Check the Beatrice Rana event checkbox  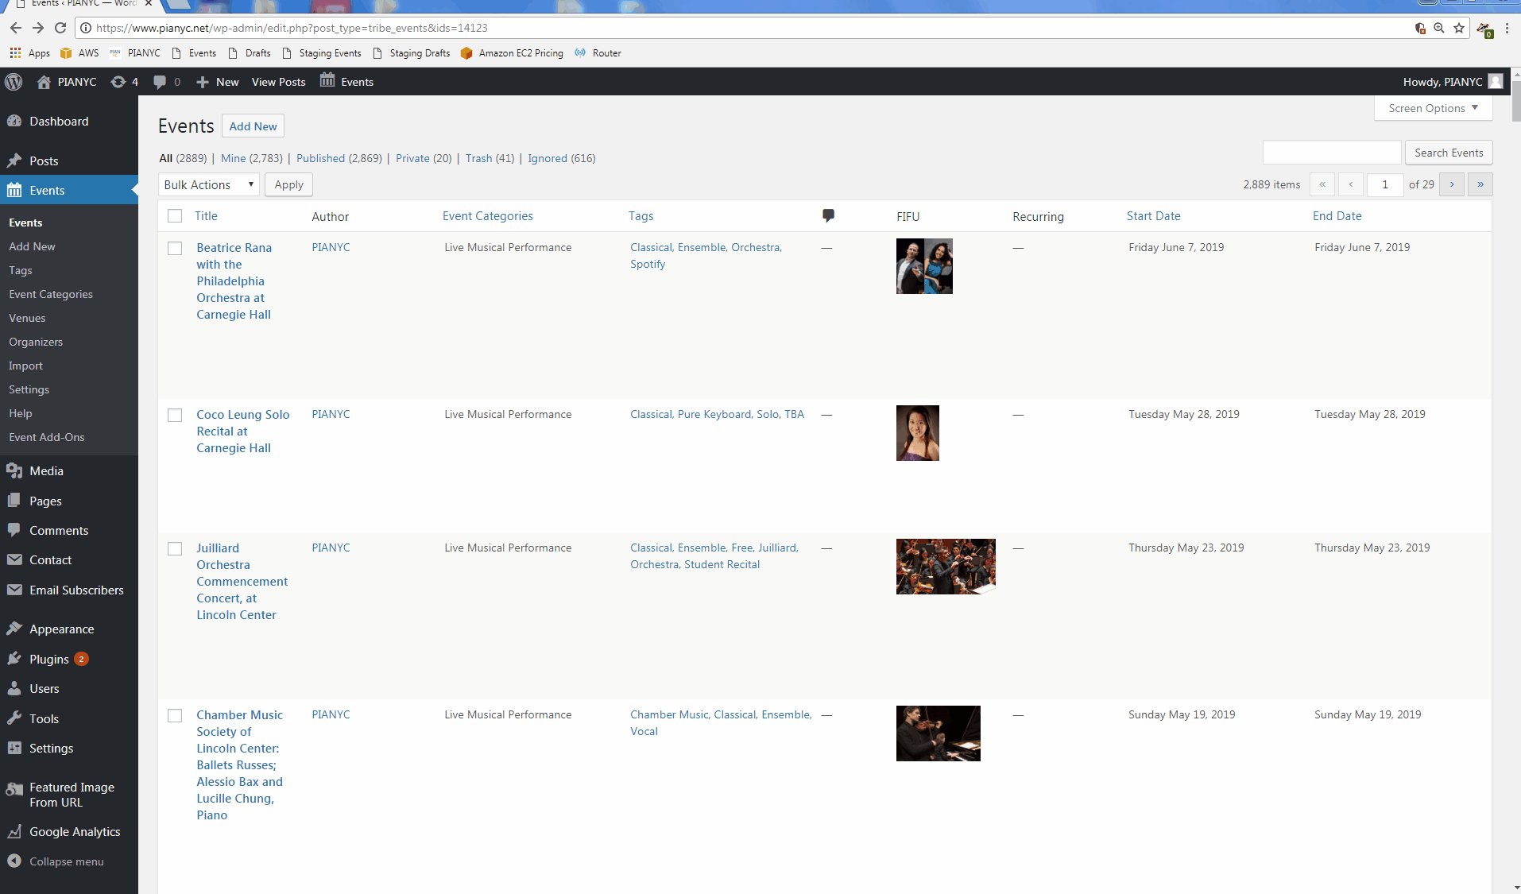[175, 249]
